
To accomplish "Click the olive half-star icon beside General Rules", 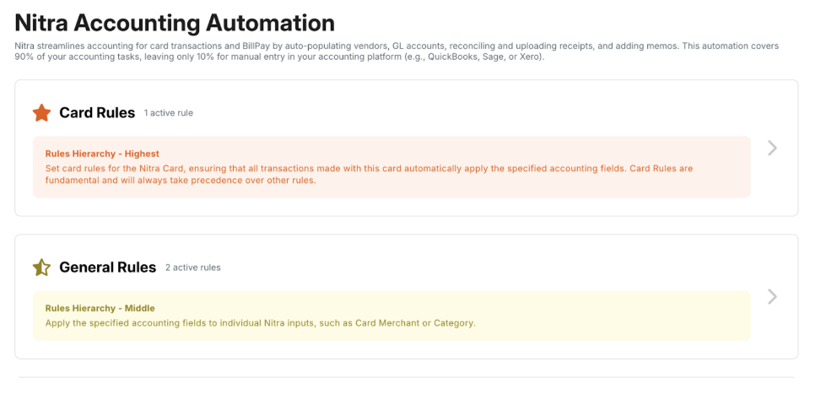I will [x=41, y=267].
